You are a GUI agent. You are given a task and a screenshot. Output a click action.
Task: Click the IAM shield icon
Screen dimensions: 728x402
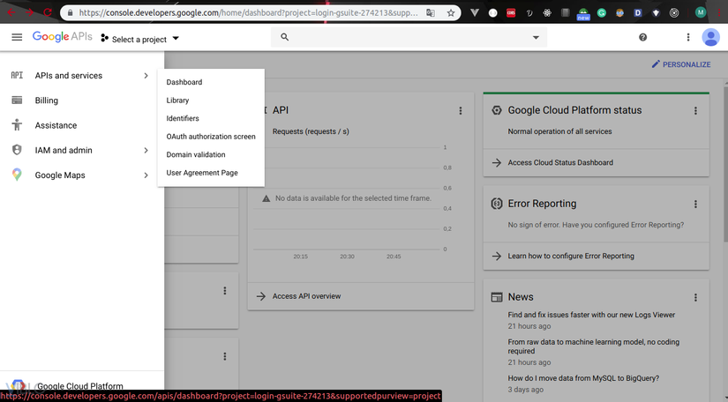tap(17, 150)
